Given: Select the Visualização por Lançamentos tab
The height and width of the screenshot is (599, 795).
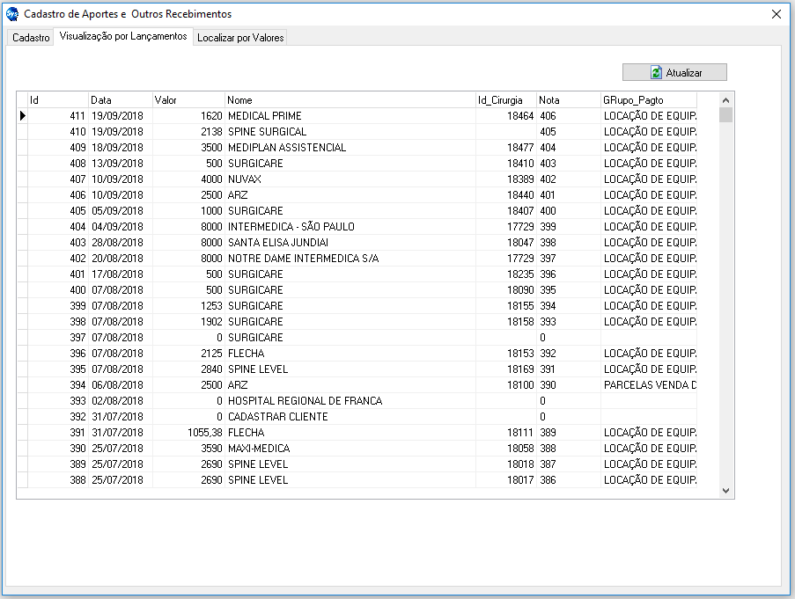Looking at the screenshot, I should (123, 37).
